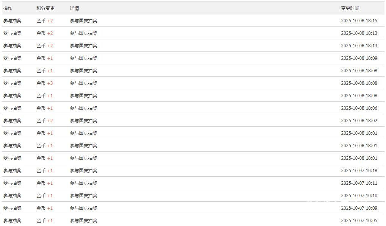Click the 2025-10-07 10:10 timestamp

(359, 196)
